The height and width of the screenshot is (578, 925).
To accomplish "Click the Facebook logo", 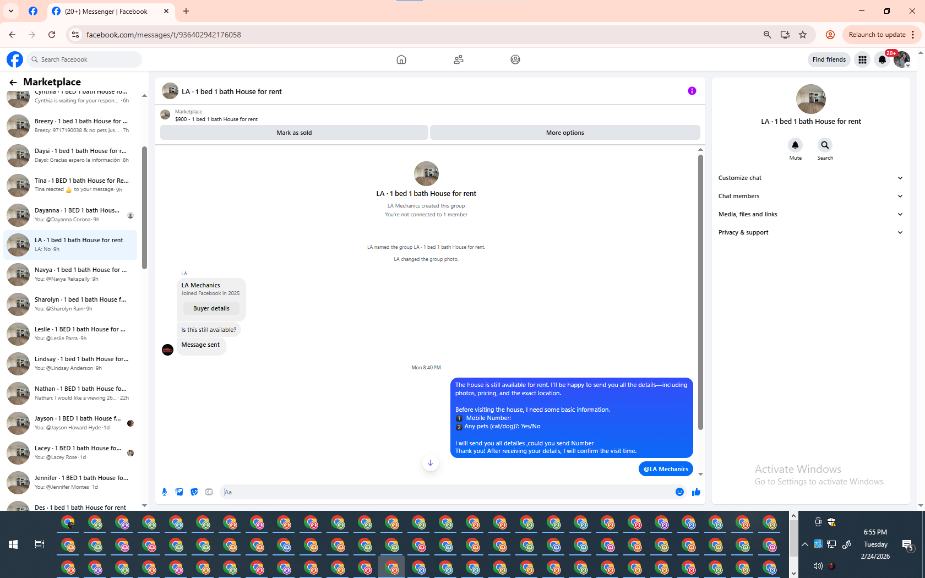I will tap(15, 59).
